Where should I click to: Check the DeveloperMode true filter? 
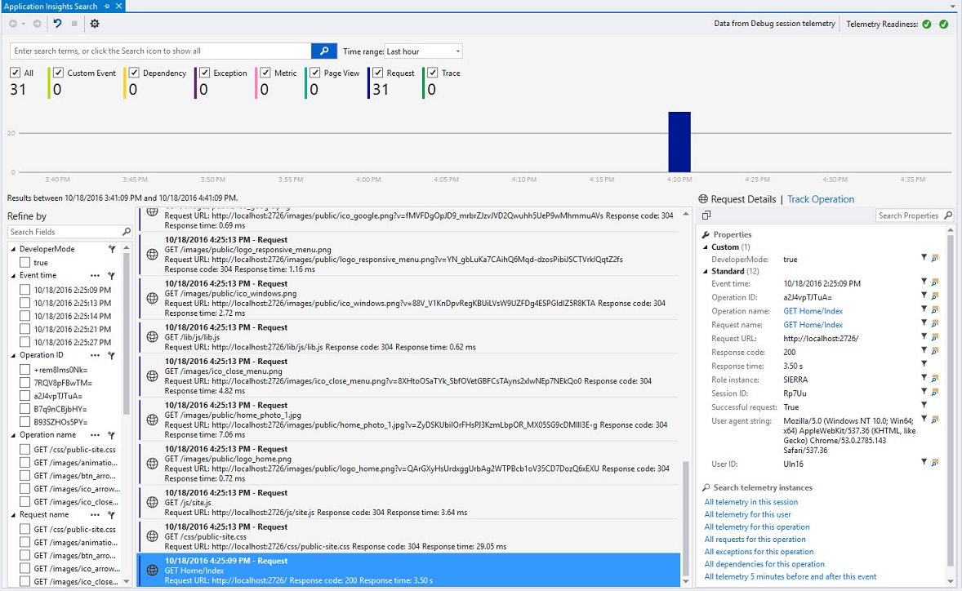point(24,262)
